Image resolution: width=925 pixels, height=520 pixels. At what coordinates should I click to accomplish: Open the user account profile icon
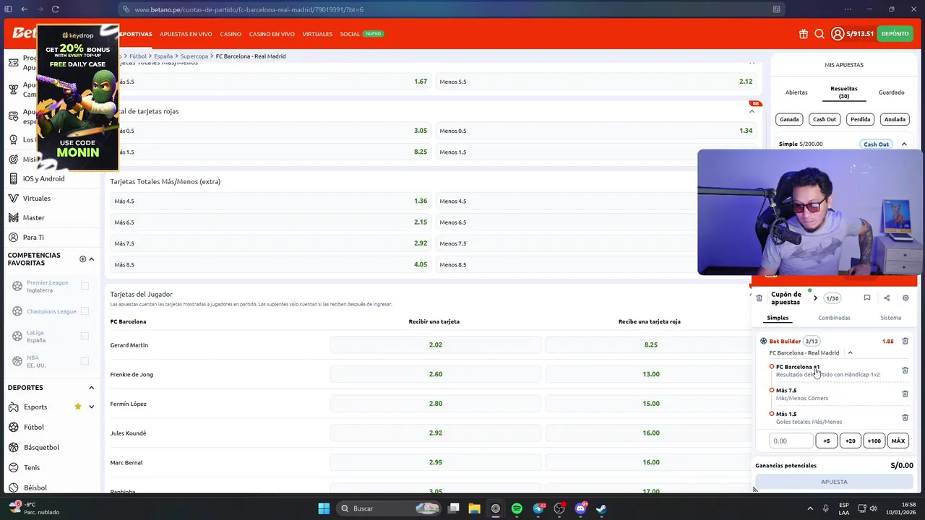838,34
